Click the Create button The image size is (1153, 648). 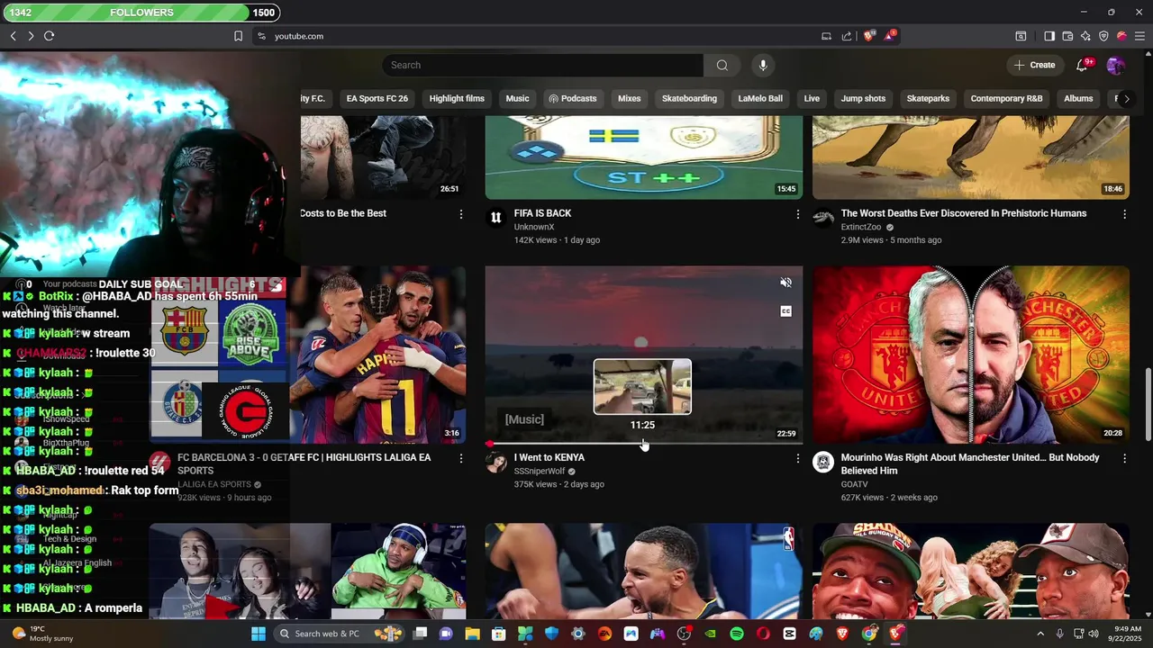[x=1034, y=65]
